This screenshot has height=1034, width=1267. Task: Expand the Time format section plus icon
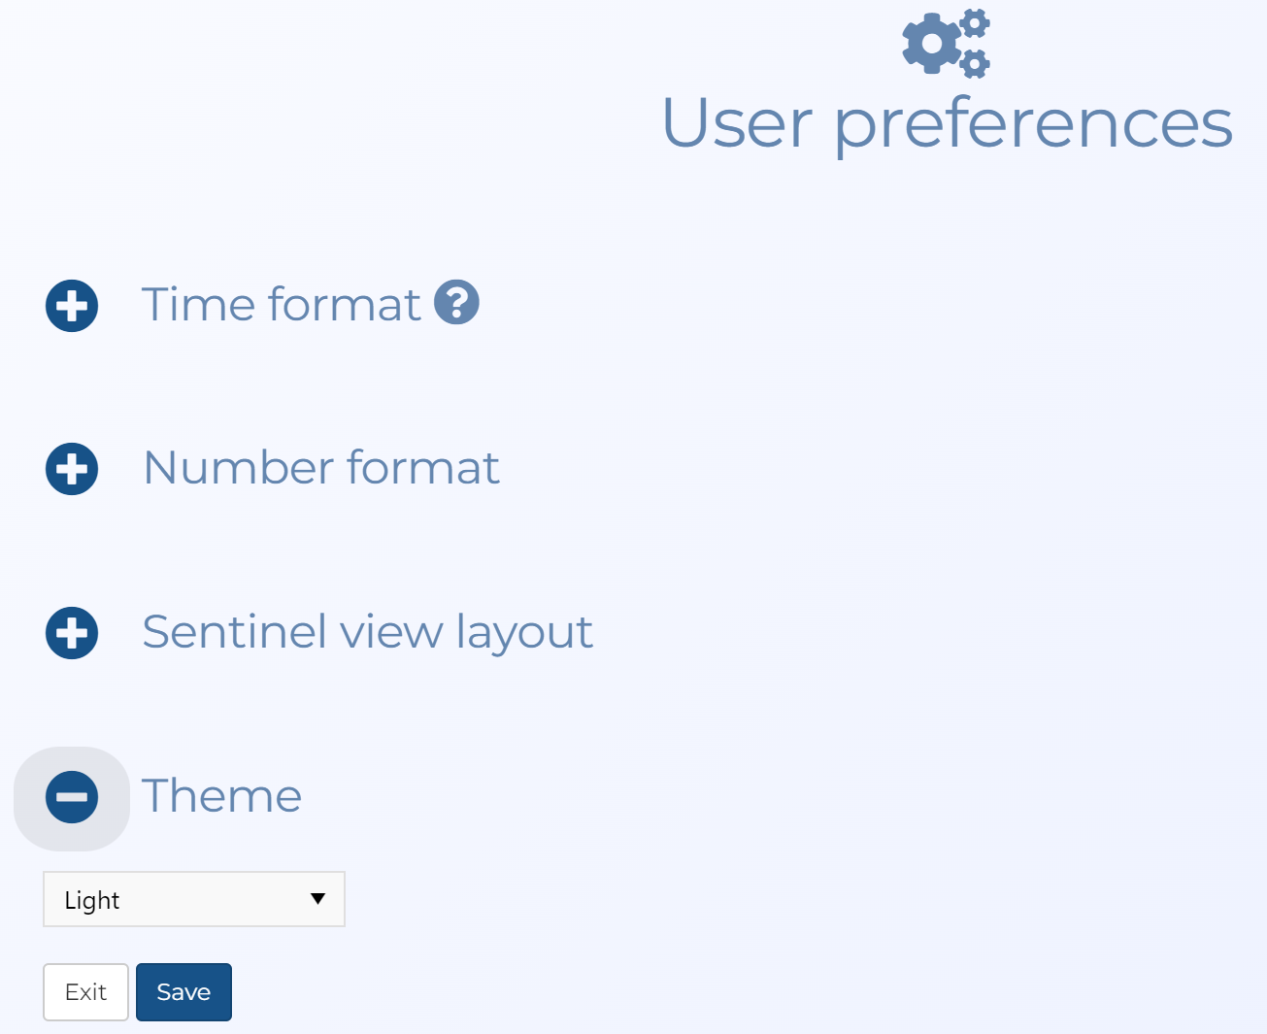(72, 306)
